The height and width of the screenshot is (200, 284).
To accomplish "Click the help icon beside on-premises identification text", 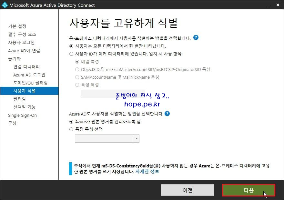I will click(x=196, y=38).
